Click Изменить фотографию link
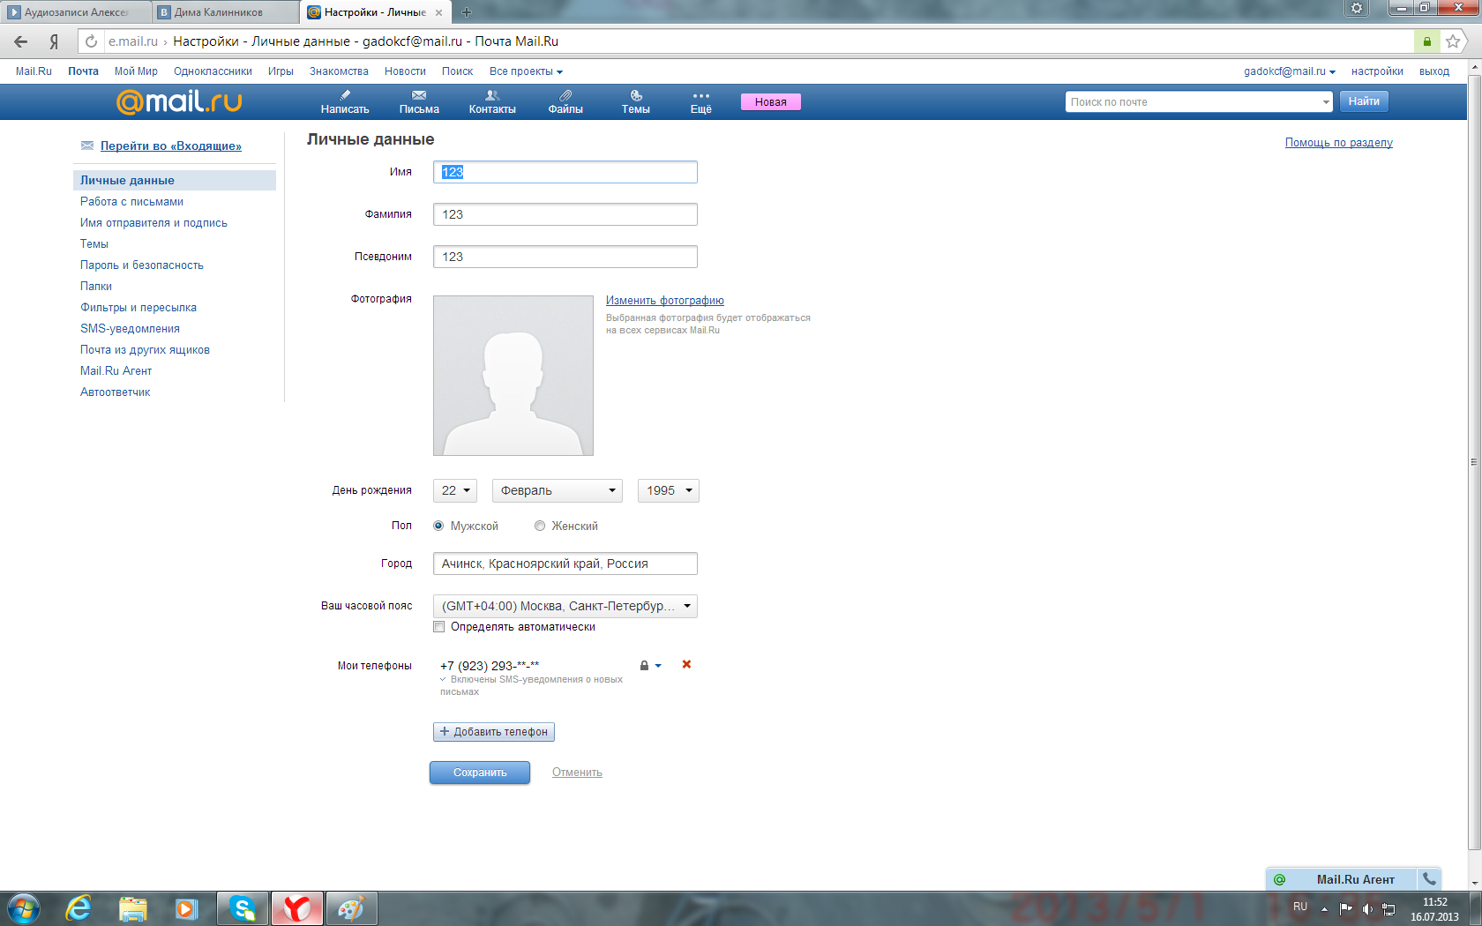This screenshot has width=1482, height=926. (x=664, y=301)
